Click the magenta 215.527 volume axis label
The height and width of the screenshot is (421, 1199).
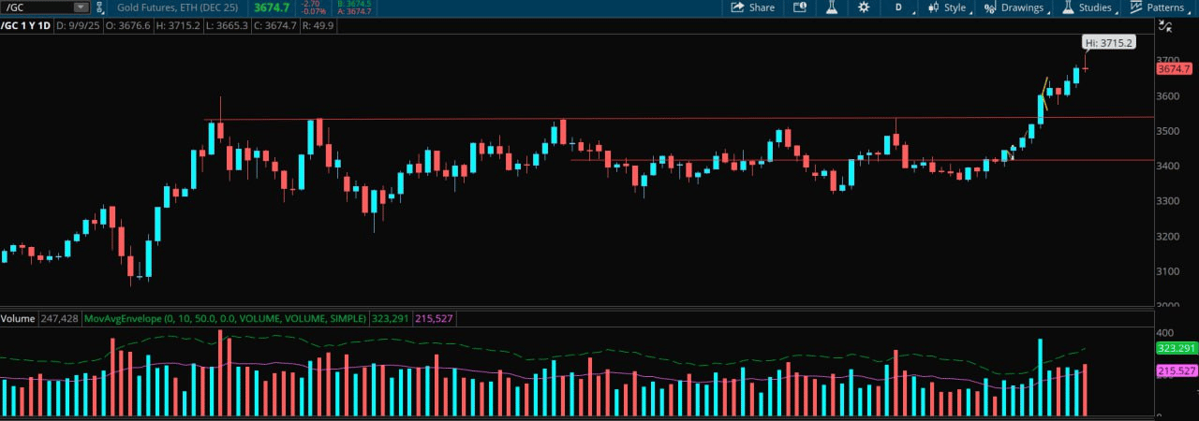pos(1177,371)
